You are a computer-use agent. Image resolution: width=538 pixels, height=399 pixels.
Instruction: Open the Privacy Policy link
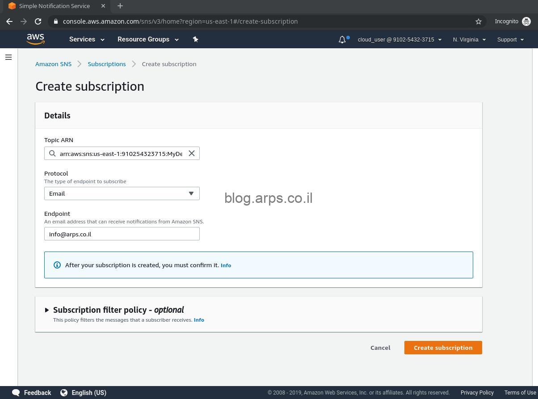coord(477,393)
